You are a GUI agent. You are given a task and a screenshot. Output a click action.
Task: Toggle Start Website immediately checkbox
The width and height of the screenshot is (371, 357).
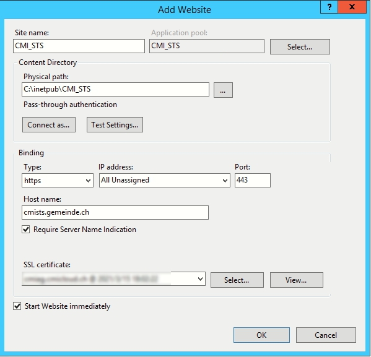[17, 306]
